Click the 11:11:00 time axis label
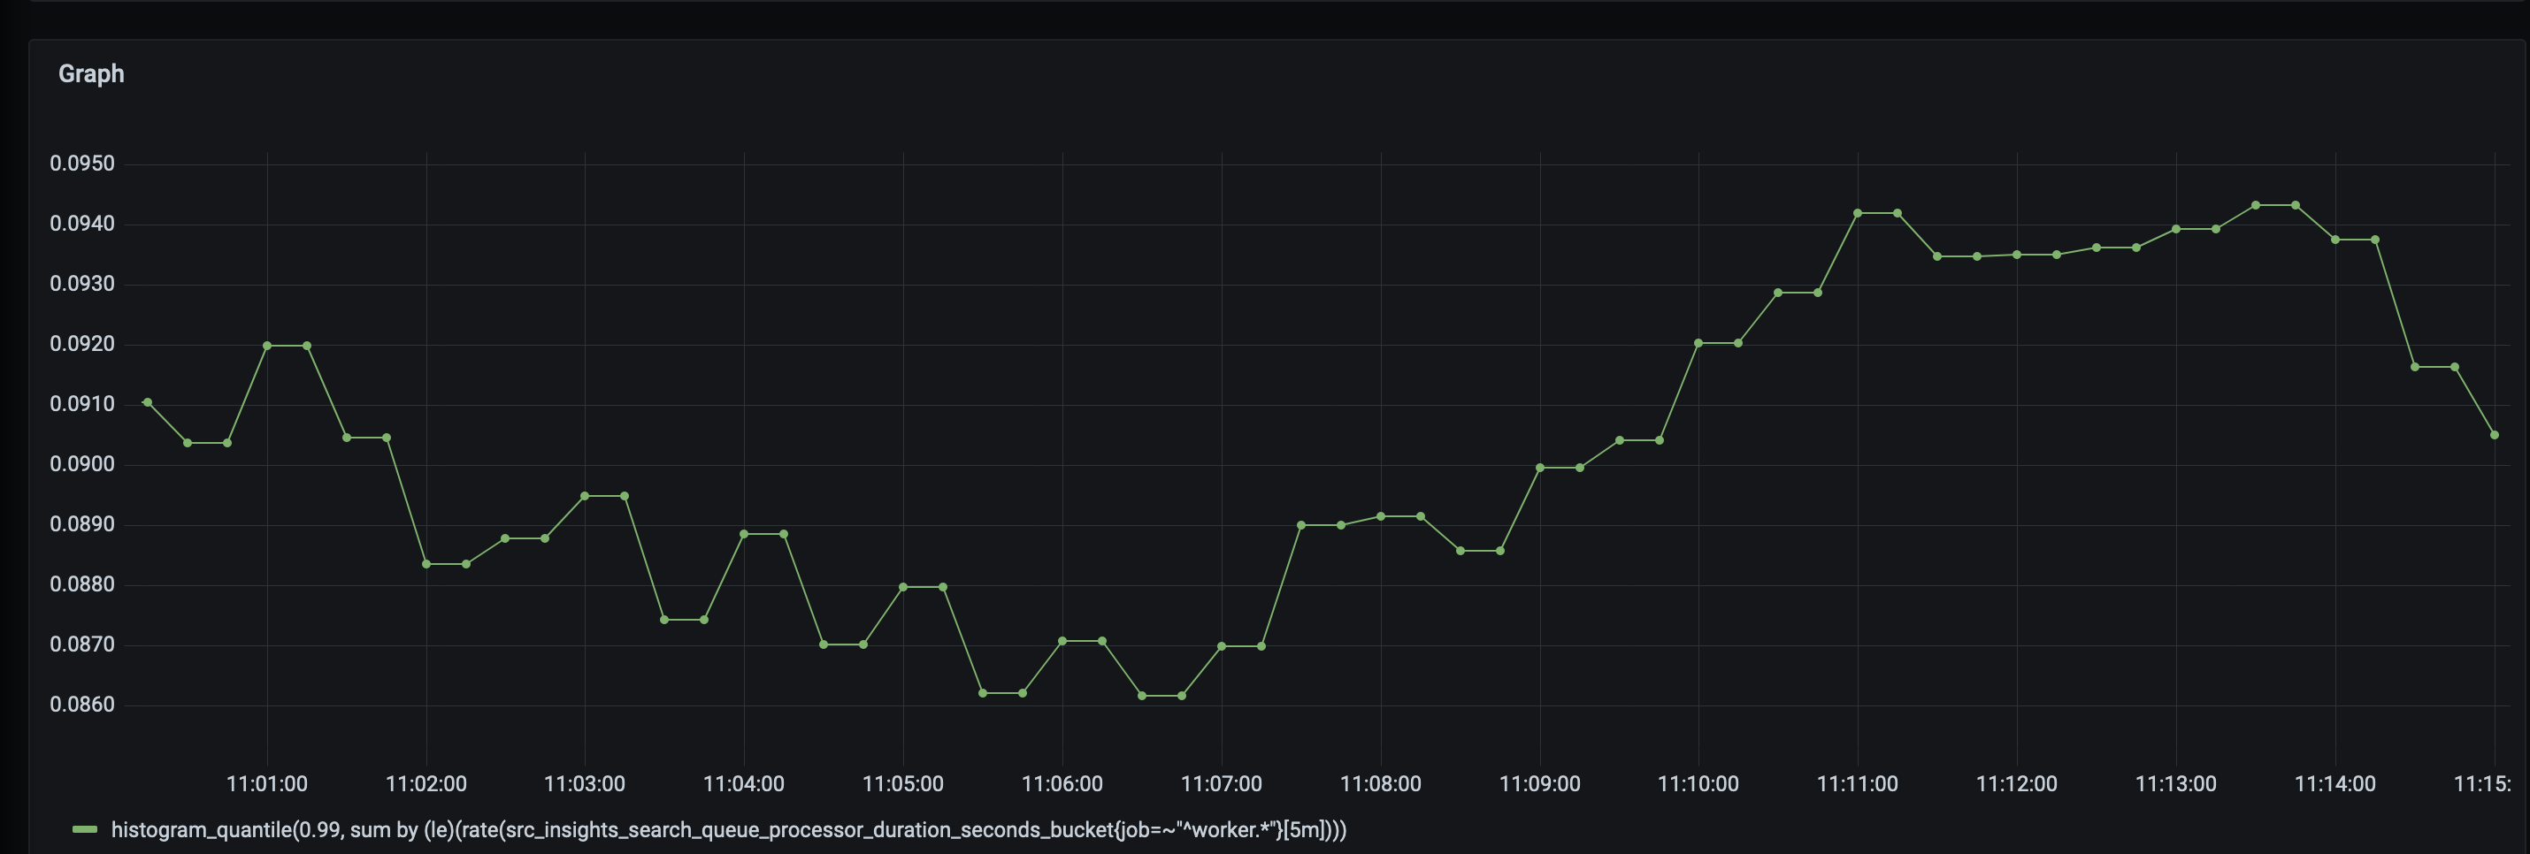Viewport: 2530px width, 854px height. tap(1857, 784)
